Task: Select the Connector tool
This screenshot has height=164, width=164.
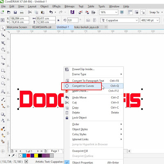Action: 3,106
